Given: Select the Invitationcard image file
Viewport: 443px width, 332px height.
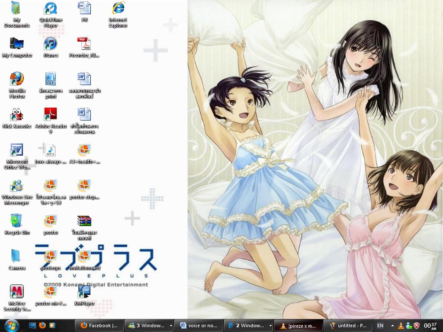Looking at the screenshot, I should 84,259.
